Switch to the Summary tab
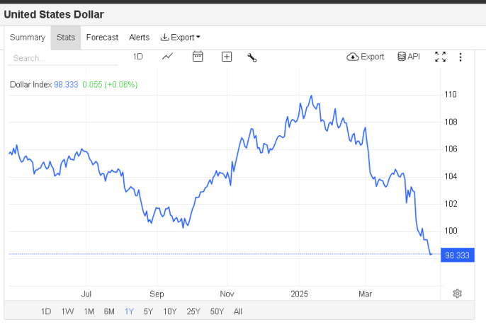Image resolution: width=486 pixels, height=327 pixels. pos(28,38)
